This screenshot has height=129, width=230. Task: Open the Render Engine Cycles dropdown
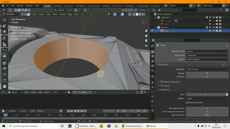(x=207, y=51)
